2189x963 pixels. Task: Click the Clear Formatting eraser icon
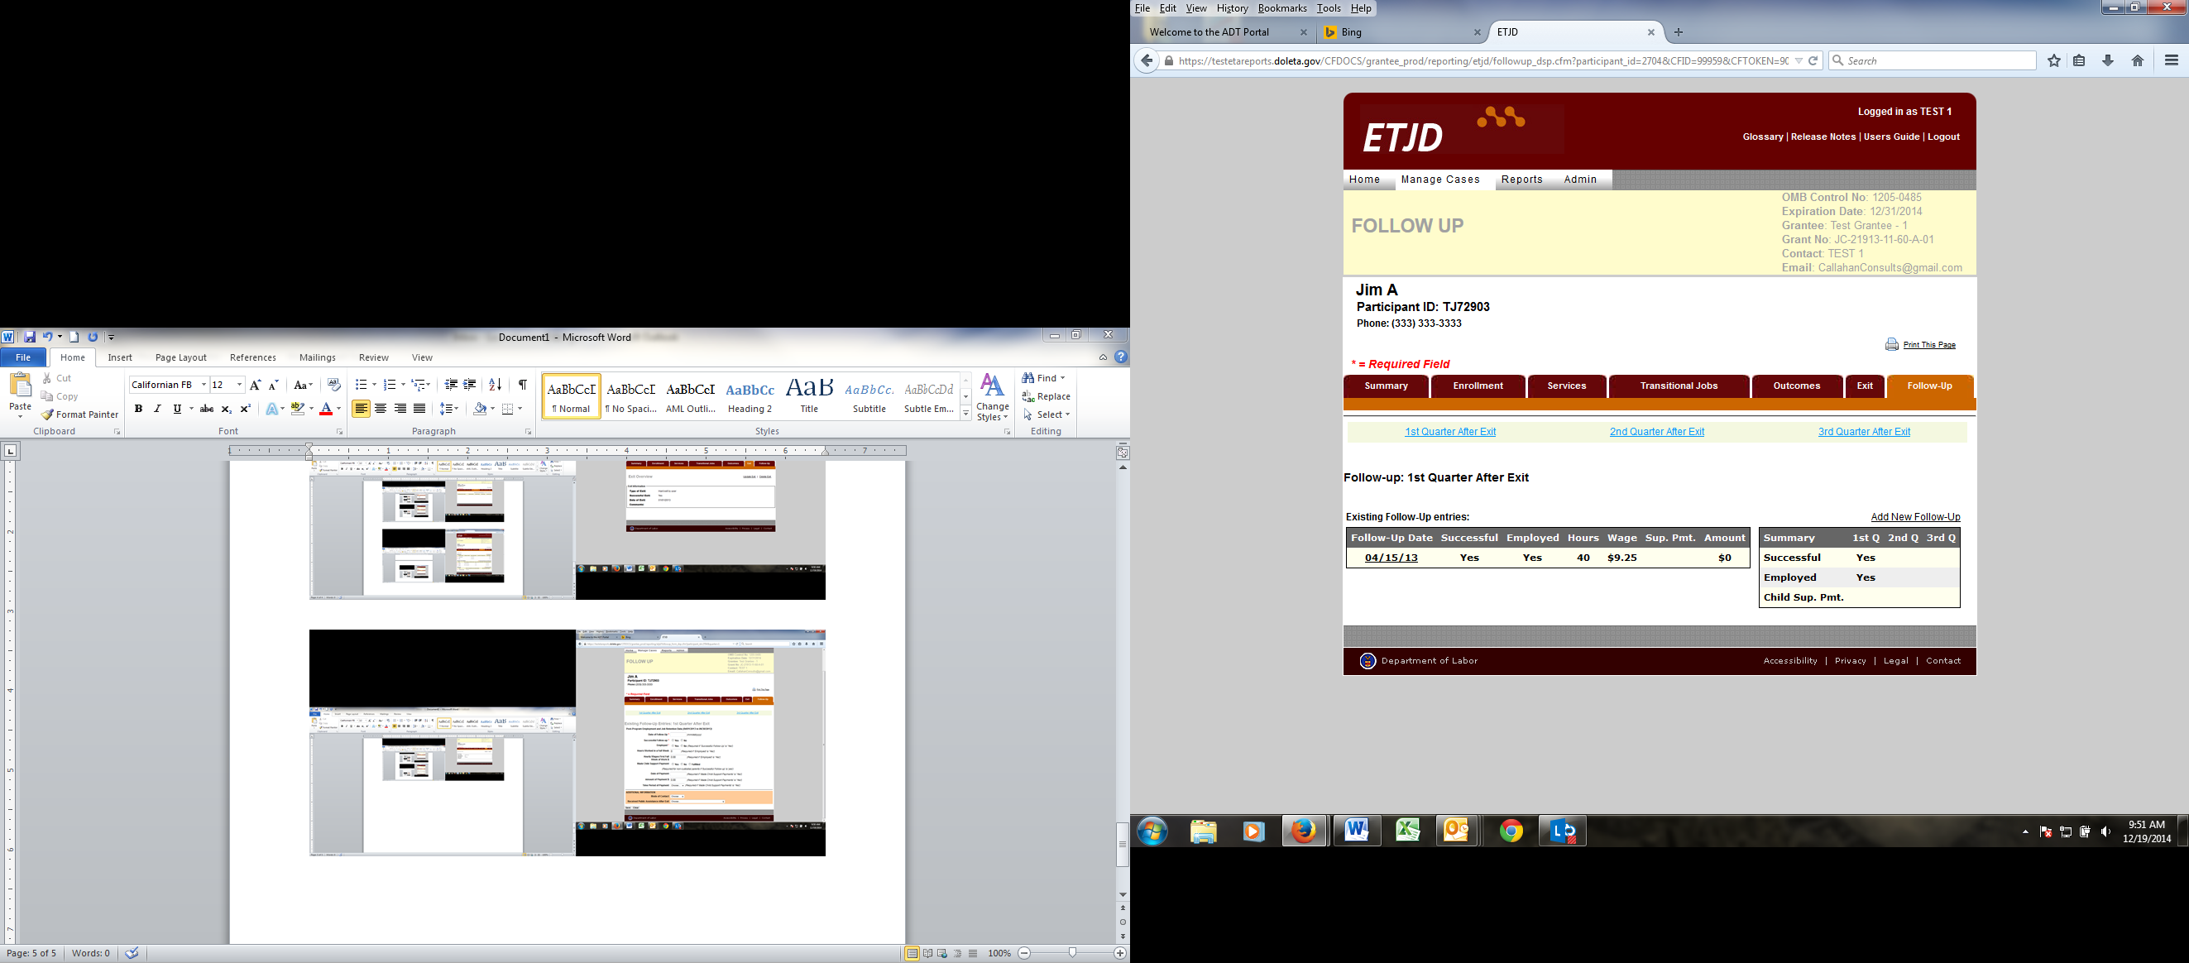pyautogui.click(x=333, y=385)
